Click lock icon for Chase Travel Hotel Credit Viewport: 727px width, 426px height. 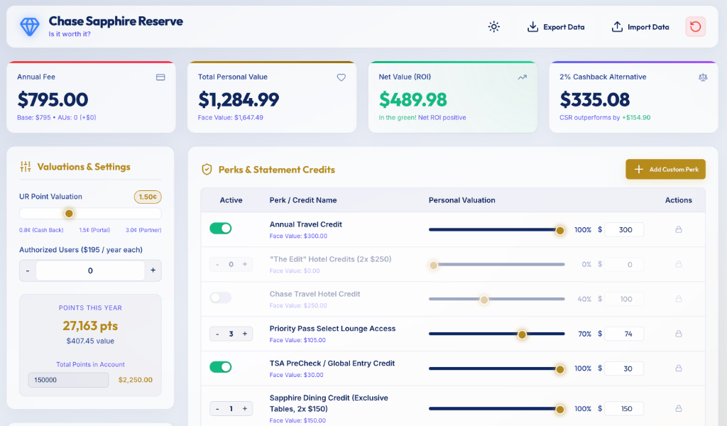(x=678, y=299)
